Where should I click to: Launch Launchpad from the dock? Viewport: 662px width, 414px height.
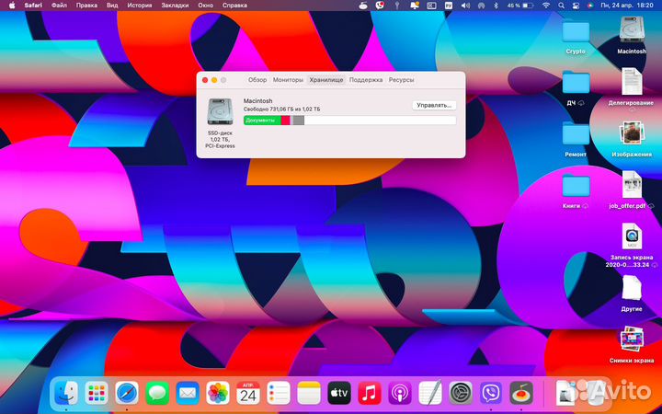97,394
